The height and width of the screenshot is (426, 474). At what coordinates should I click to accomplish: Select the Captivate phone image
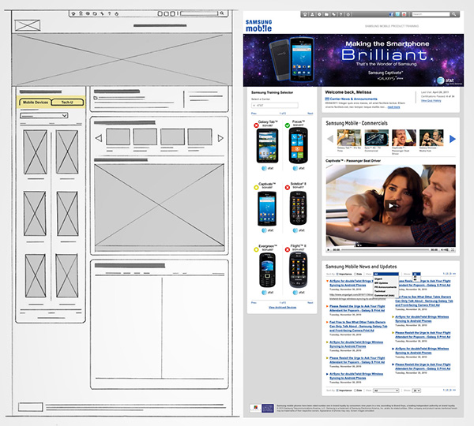(x=267, y=208)
